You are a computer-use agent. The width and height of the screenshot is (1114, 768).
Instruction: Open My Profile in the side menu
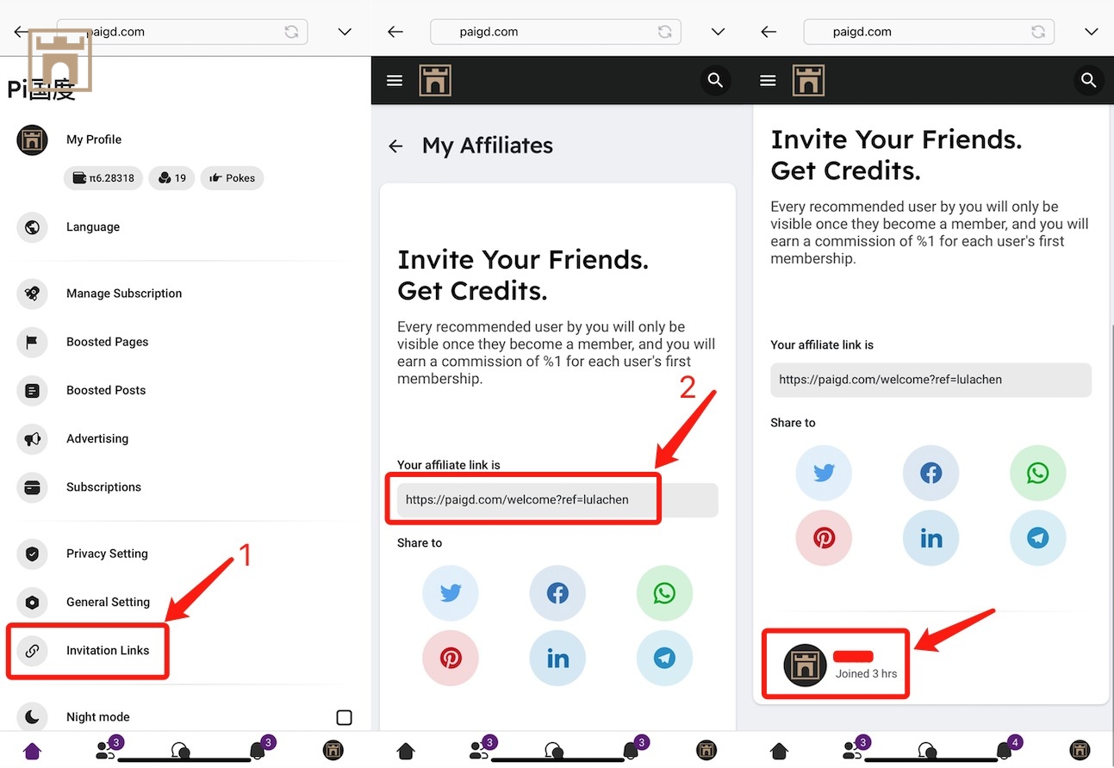tap(93, 139)
